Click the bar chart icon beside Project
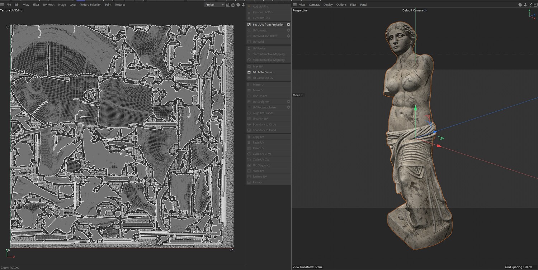 (228, 5)
